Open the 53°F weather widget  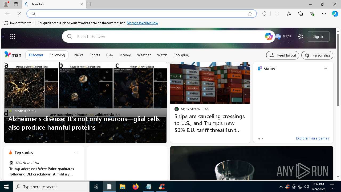tap(283, 37)
